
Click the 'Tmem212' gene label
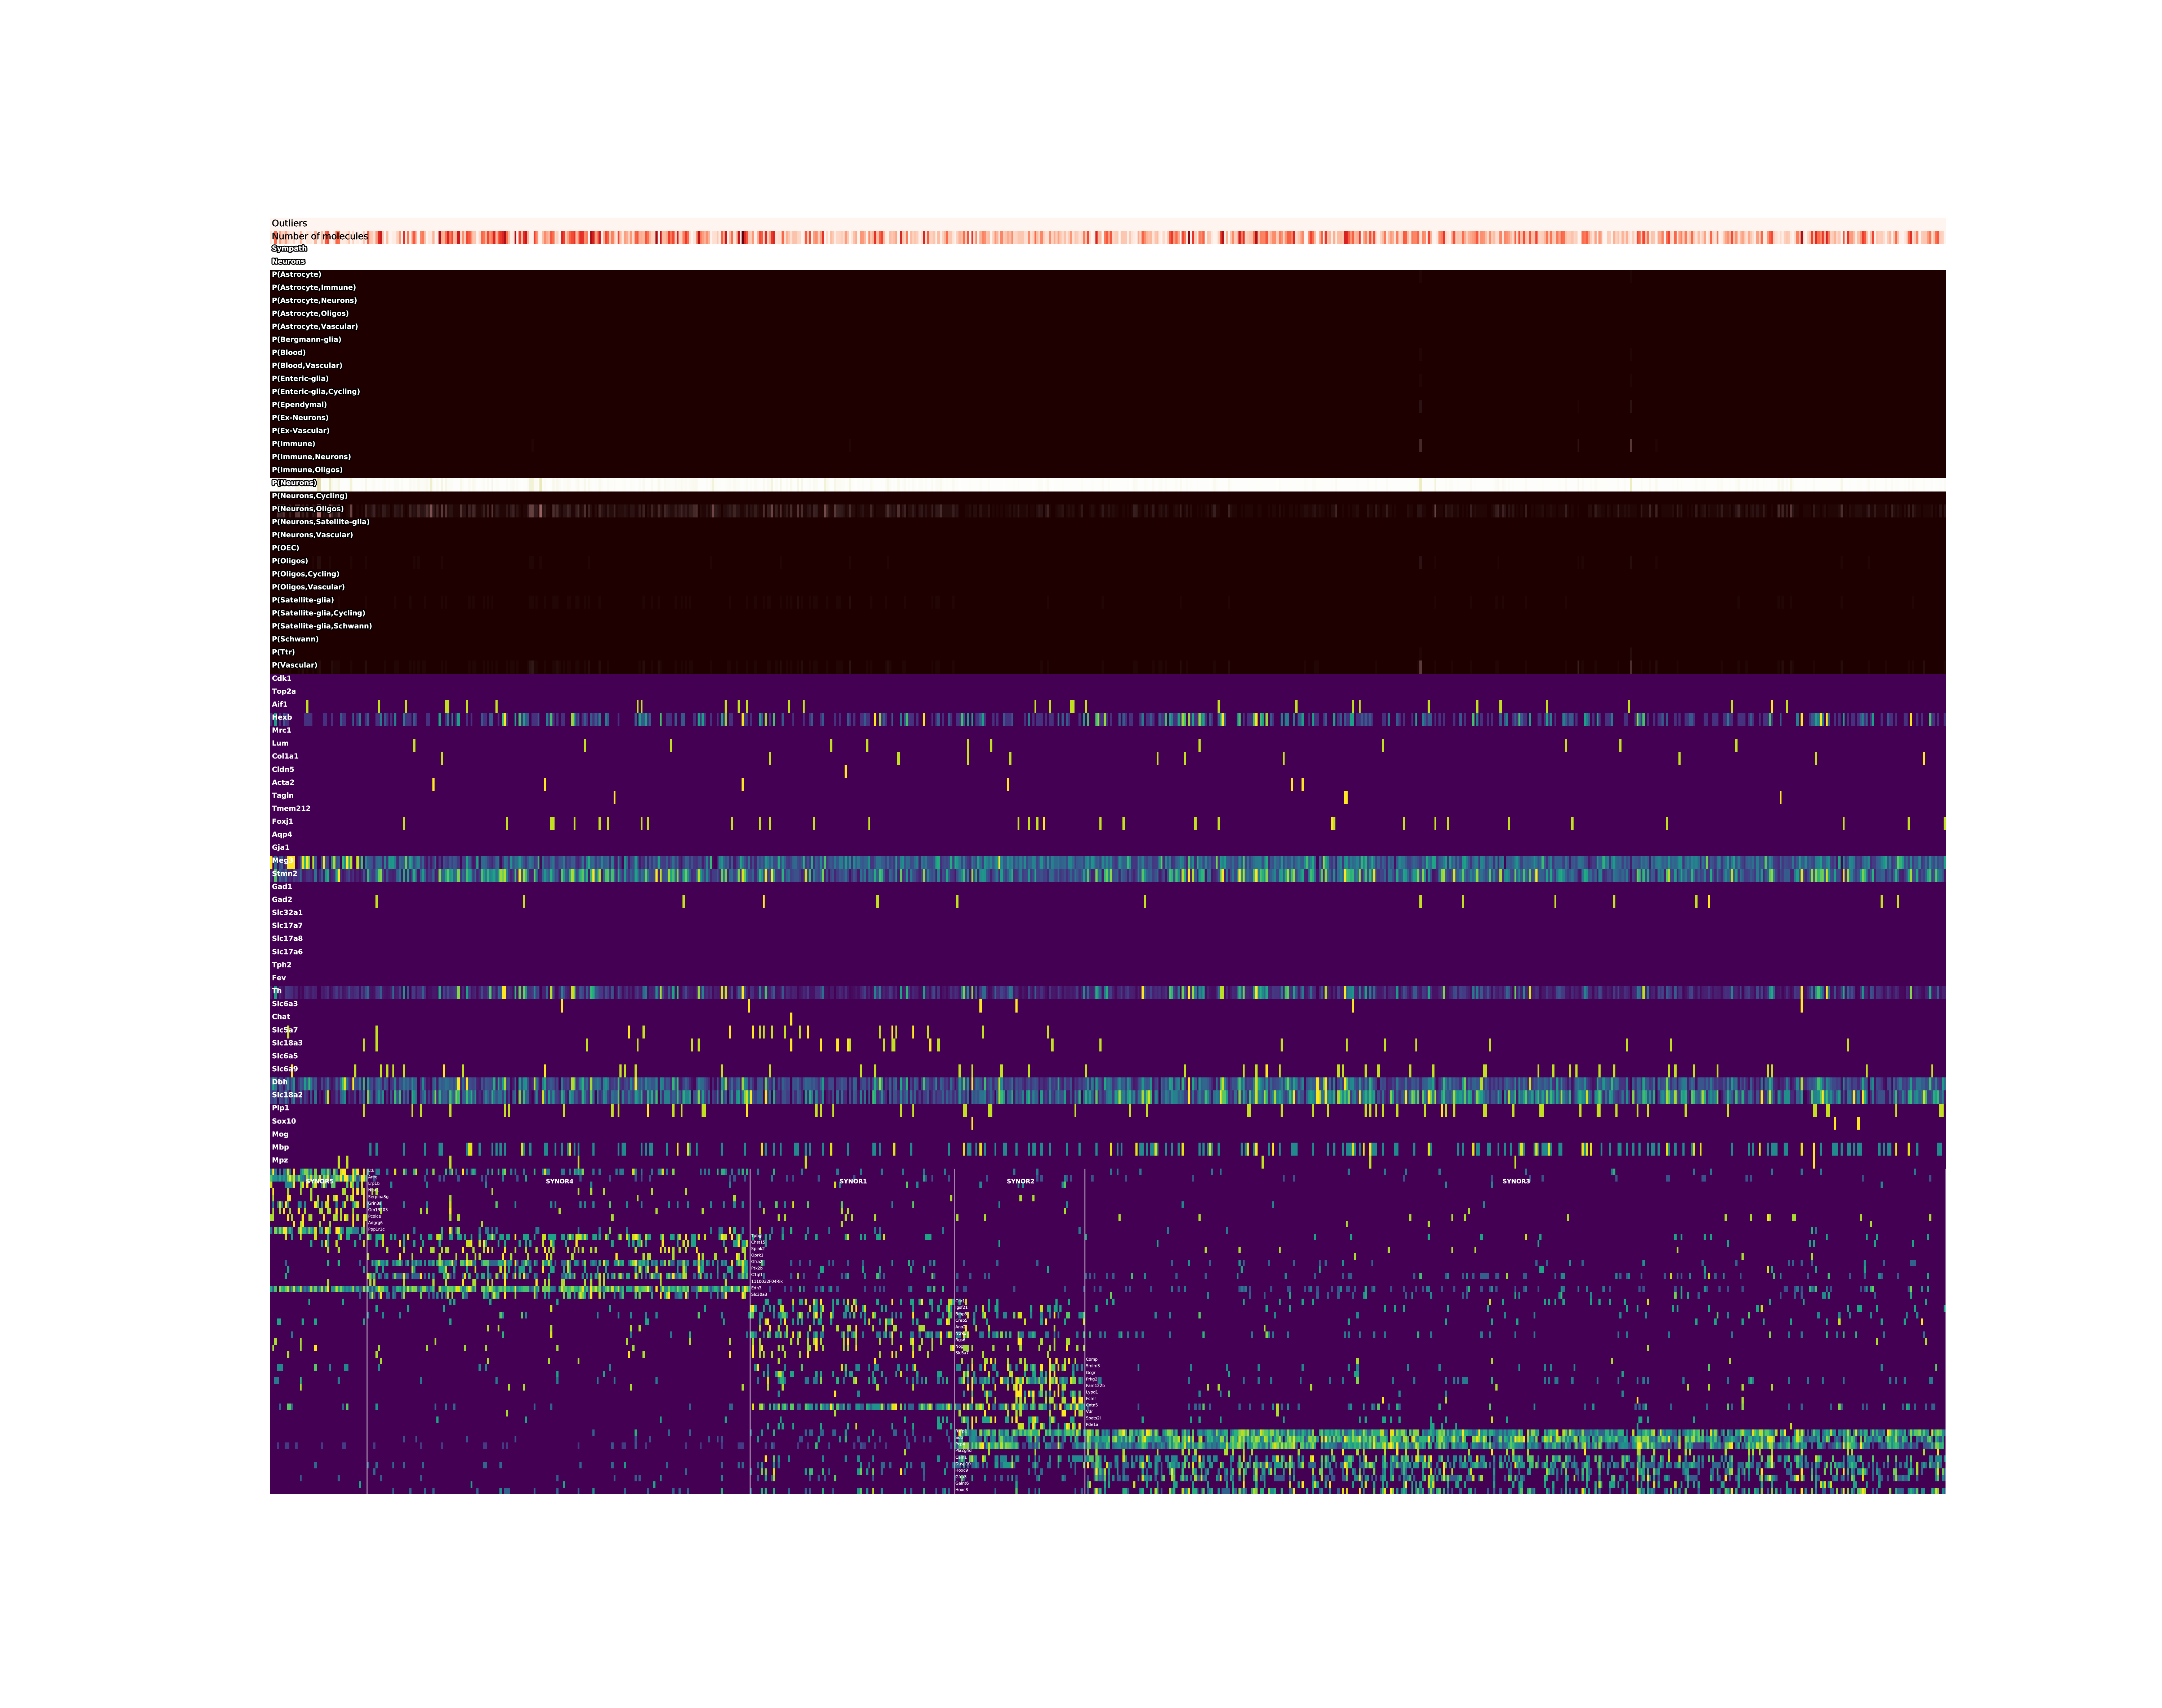pyautogui.click(x=291, y=808)
